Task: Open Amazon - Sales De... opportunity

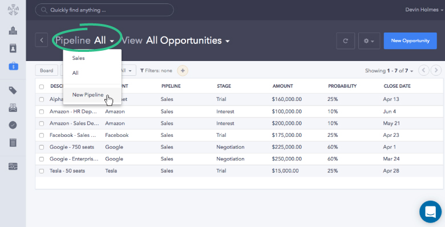Action: (x=74, y=123)
